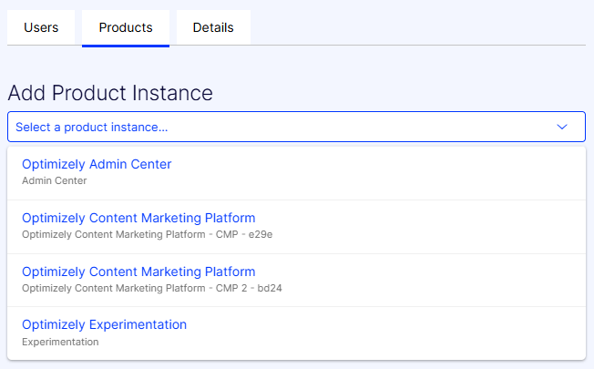
Task: Select Content Marketing Platform CMP e29e instance
Action: click(x=296, y=227)
